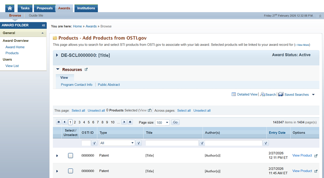Switch to the Proposals tab

click(44, 8)
